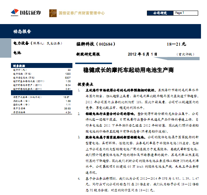Click the 资产负债率 row label
The width and height of the screenshot is (207, 195).
(x=19, y=108)
